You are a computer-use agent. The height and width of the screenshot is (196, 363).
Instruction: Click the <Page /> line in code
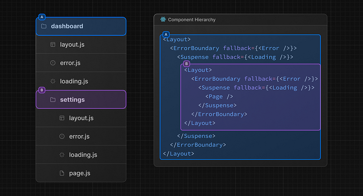coord(219,96)
